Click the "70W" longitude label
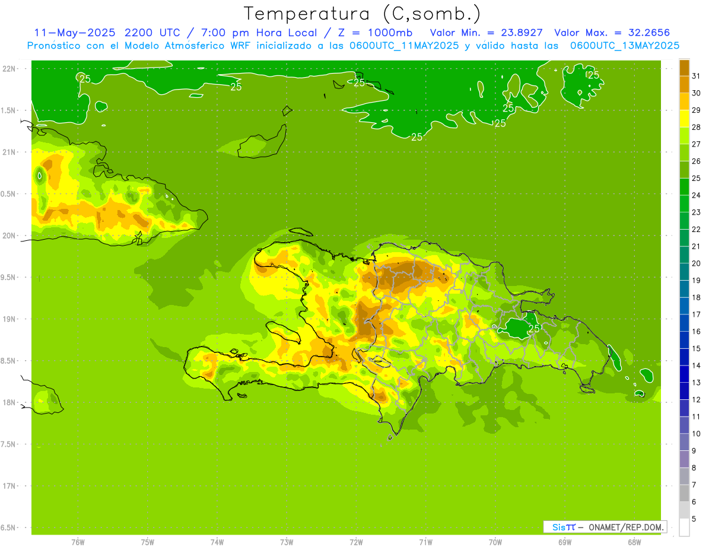The height and width of the screenshot is (550, 712). coord(495,542)
